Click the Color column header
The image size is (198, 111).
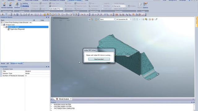[42, 20]
